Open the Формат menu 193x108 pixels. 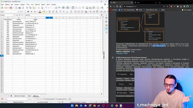23,4
